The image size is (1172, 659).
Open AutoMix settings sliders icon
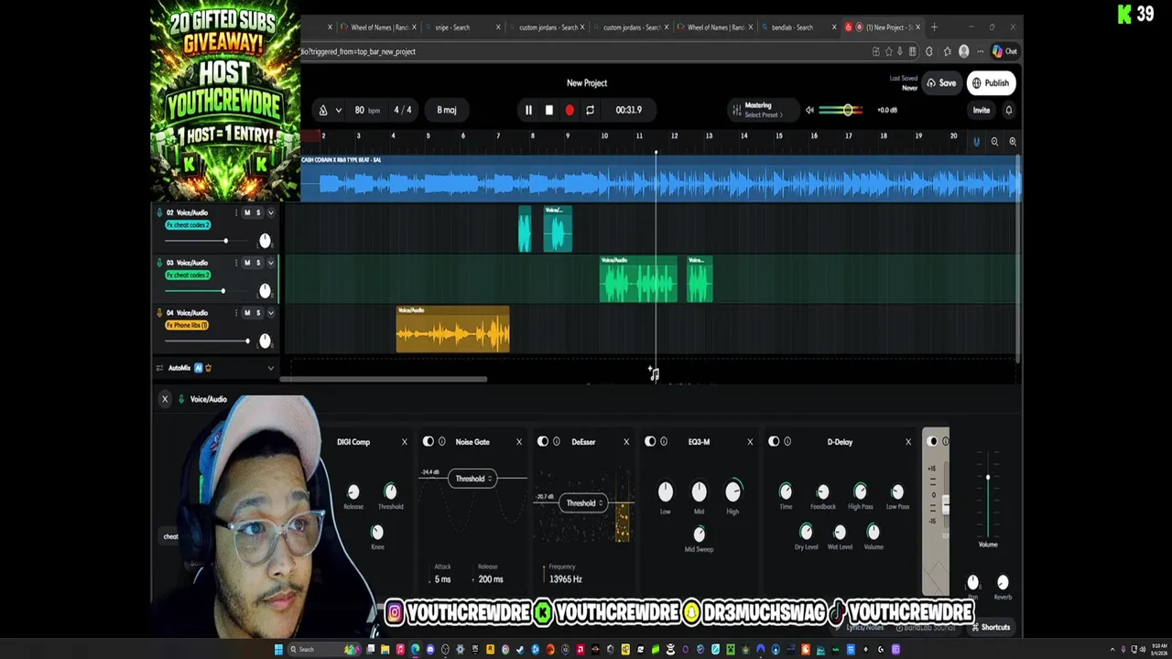pos(159,368)
